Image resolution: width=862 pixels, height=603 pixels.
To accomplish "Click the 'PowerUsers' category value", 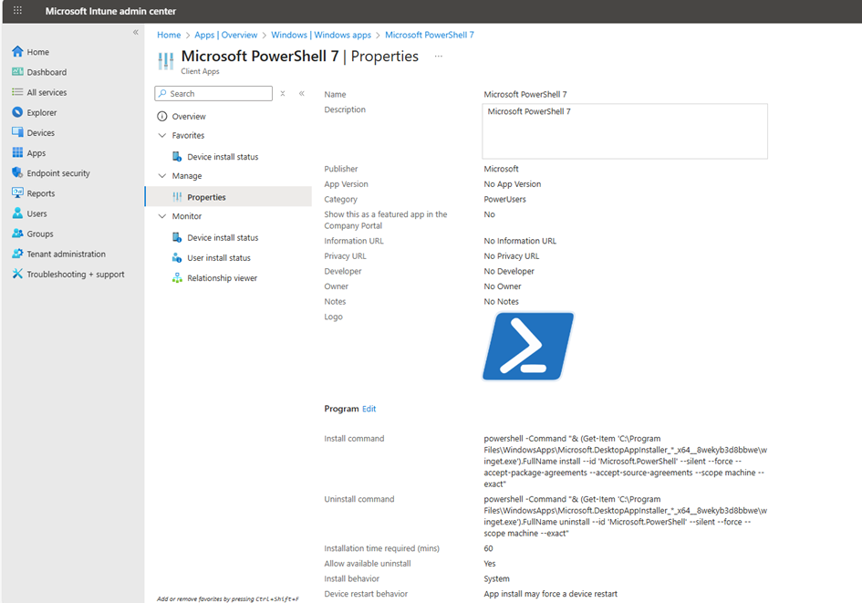I will click(504, 199).
